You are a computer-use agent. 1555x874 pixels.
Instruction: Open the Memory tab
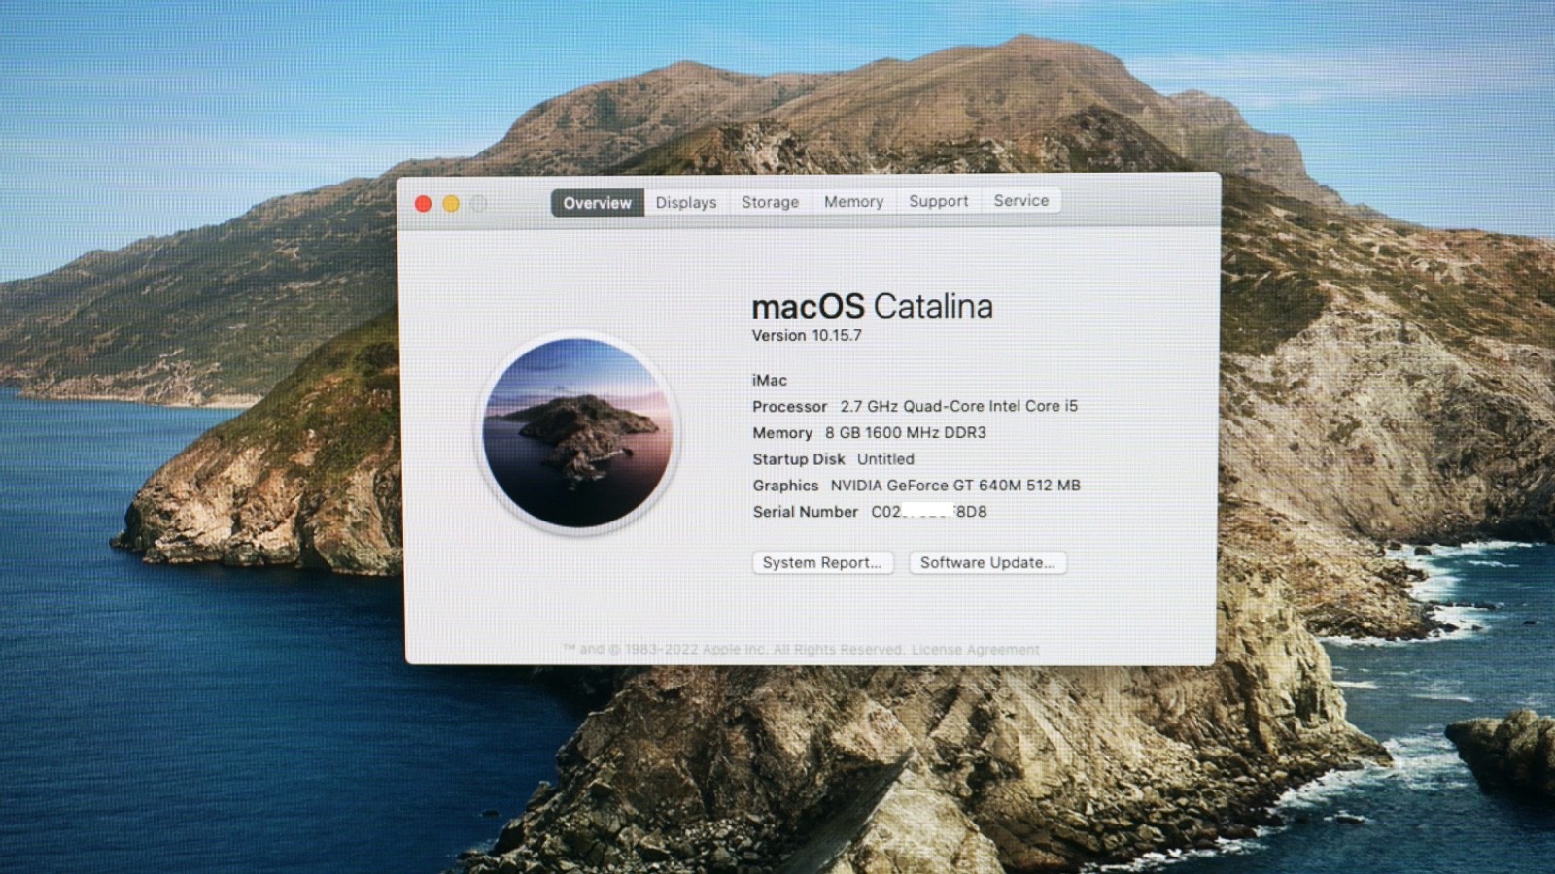pyautogui.click(x=853, y=201)
